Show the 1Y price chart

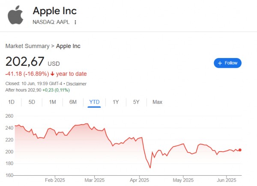click(116, 102)
